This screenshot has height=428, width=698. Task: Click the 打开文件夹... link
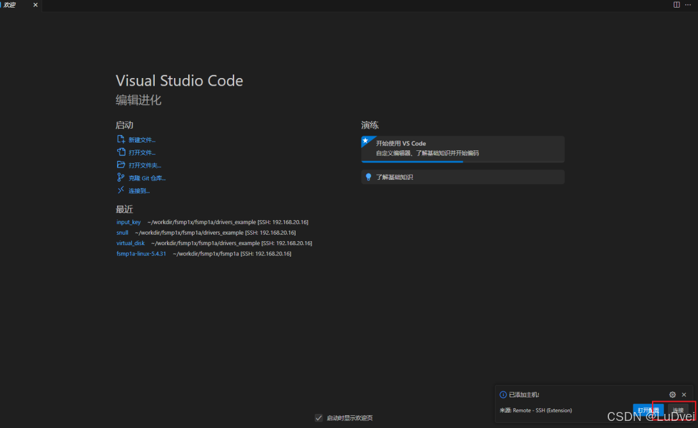point(145,165)
